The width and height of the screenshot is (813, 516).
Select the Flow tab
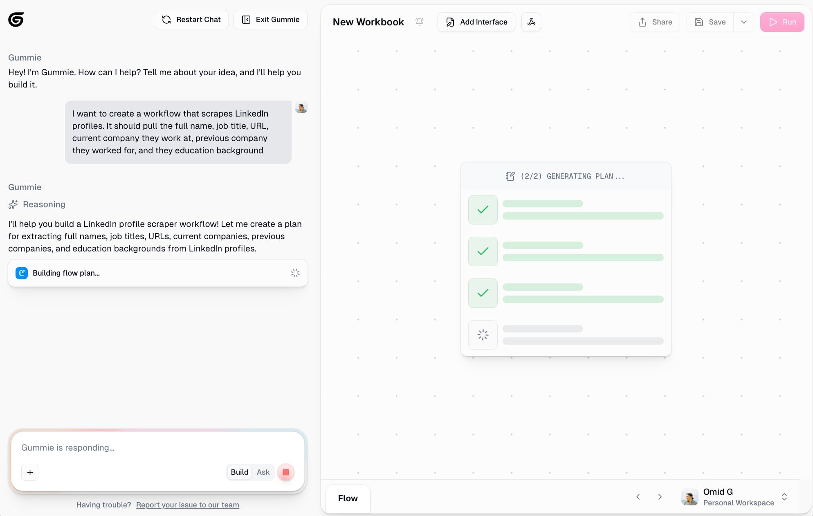[x=347, y=498]
